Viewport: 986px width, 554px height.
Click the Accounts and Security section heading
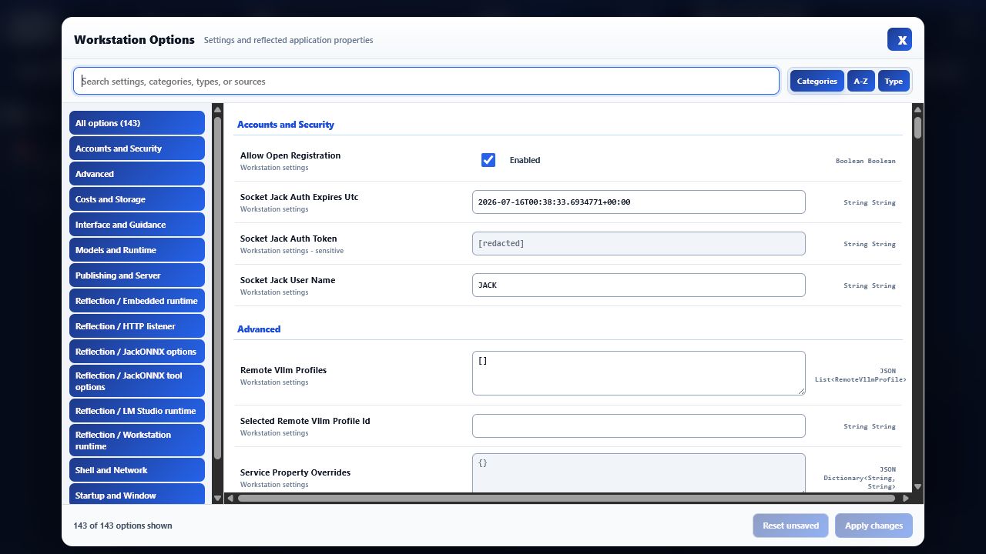point(286,125)
